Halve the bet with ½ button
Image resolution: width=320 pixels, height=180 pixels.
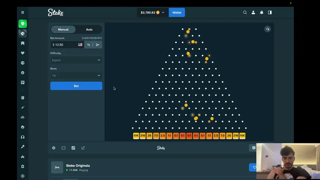[89, 45]
